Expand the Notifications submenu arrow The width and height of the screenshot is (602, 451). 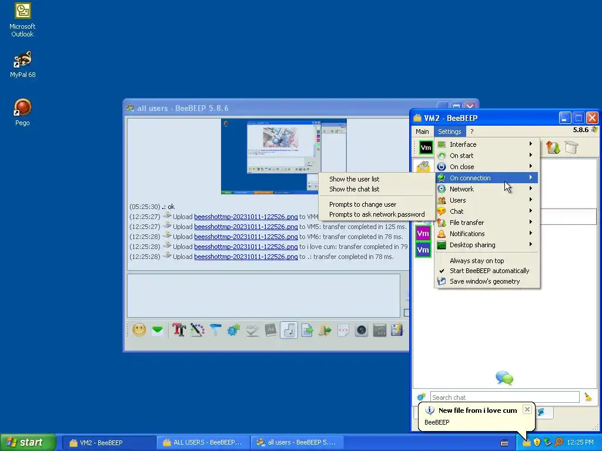point(531,233)
